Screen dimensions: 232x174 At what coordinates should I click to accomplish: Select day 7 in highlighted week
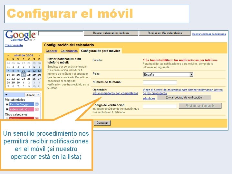8,71
